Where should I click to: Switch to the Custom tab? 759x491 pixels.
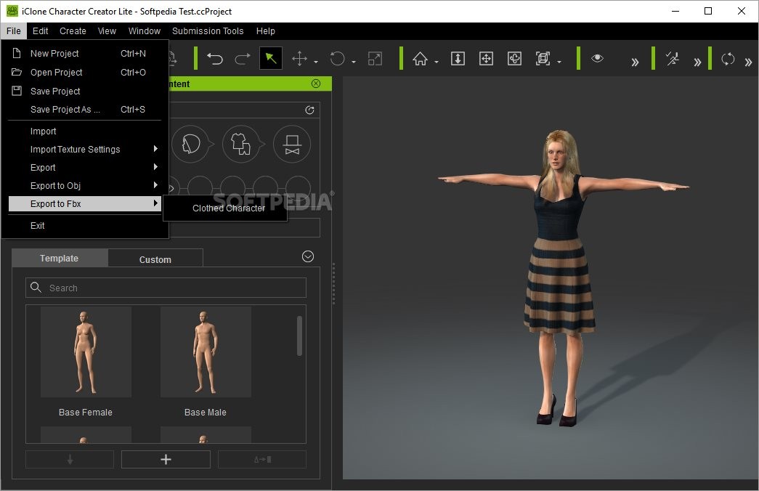tap(155, 259)
